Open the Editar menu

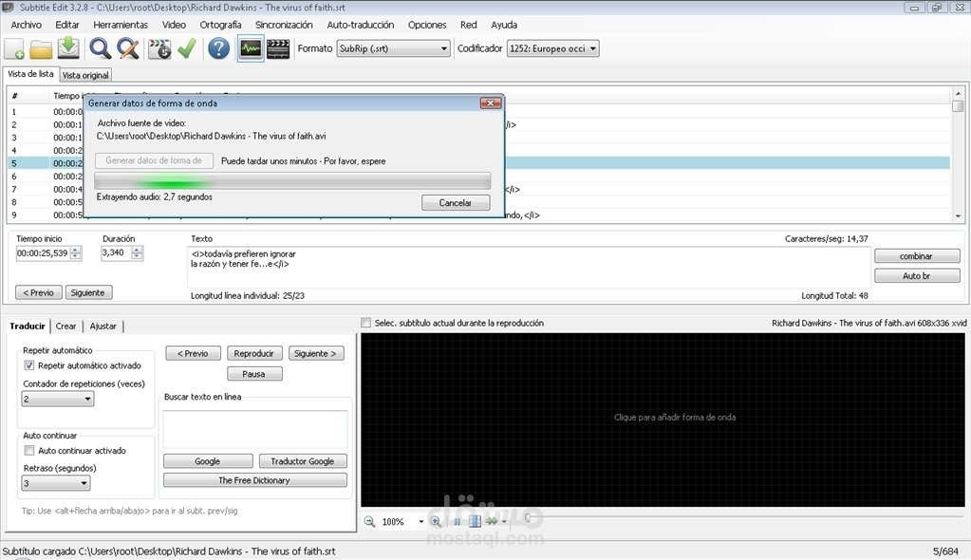coord(66,25)
